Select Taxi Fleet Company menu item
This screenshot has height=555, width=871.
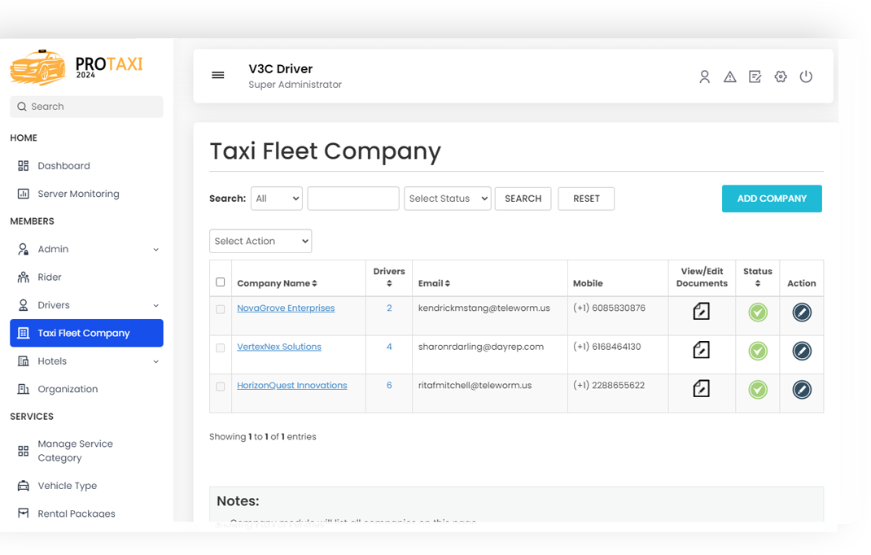[x=86, y=333]
